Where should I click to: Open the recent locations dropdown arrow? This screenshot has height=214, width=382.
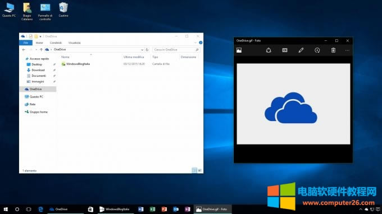pyautogui.click(x=36, y=49)
